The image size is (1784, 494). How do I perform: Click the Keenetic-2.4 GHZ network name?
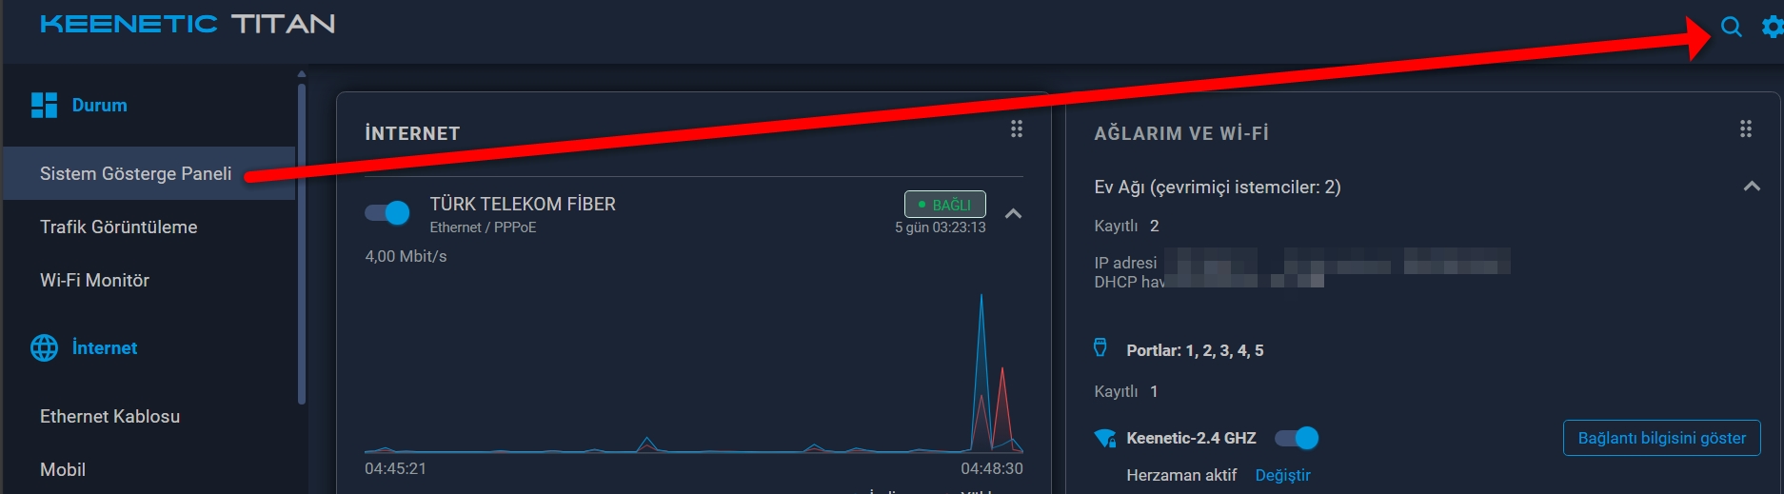click(x=1191, y=438)
